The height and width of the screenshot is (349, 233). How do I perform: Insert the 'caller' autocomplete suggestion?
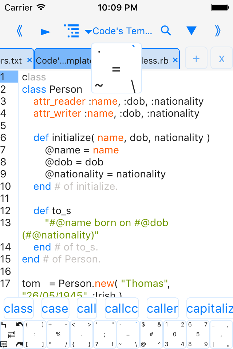162,308
